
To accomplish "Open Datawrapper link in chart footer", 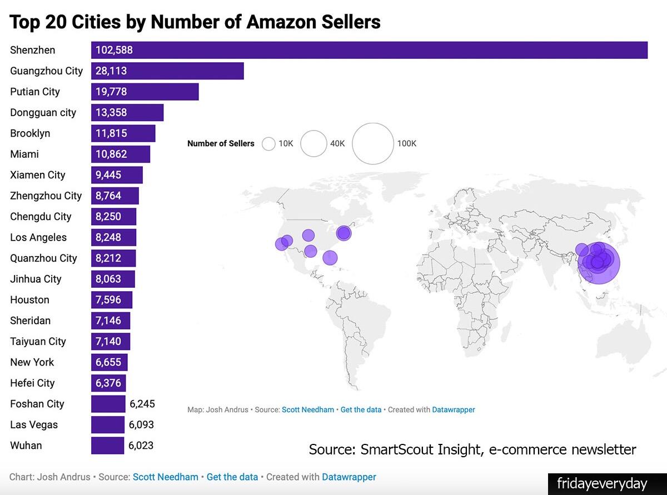I will [349, 477].
